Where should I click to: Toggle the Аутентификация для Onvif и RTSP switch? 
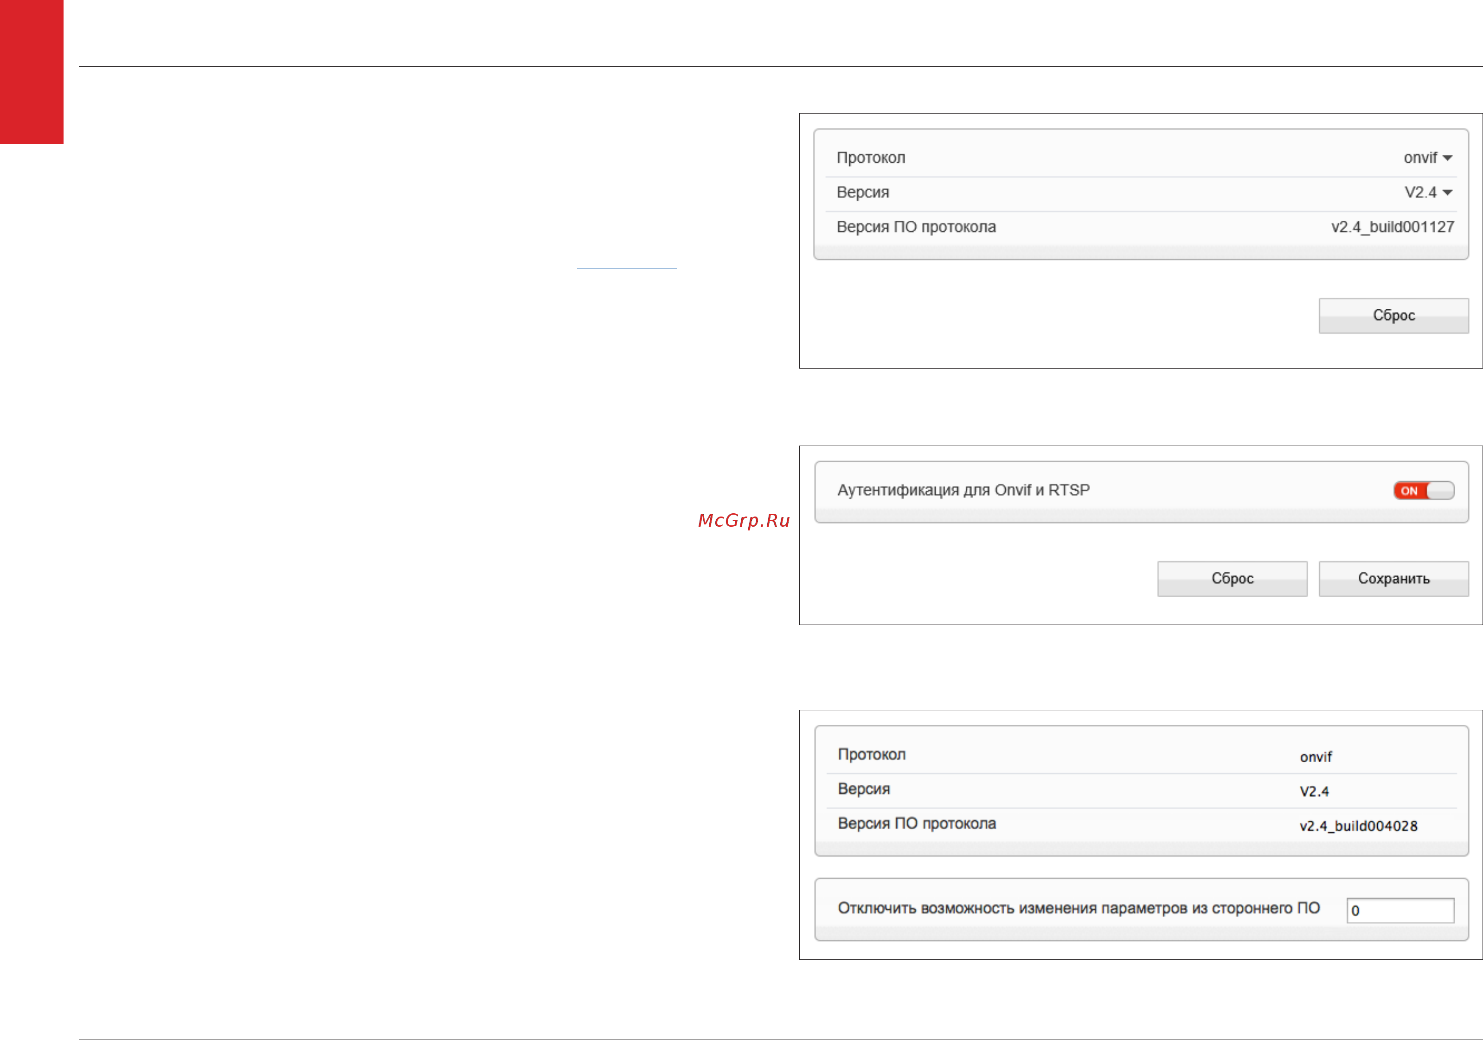pos(1424,491)
